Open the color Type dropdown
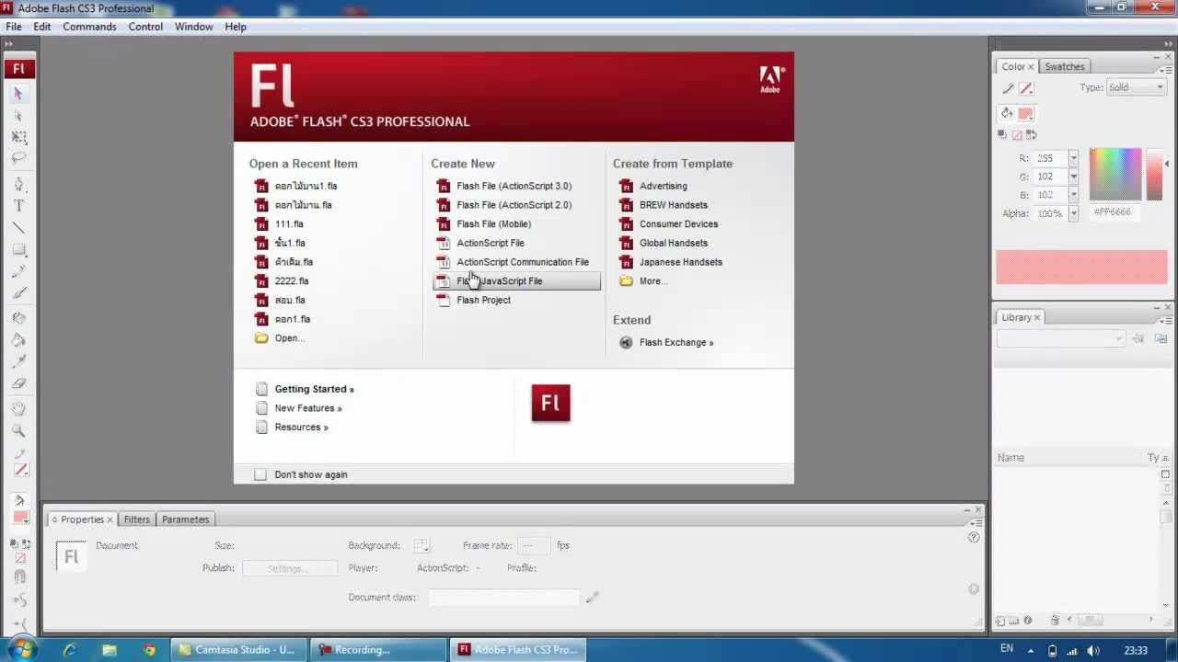The image size is (1178, 662). [x=1136, y=87]
